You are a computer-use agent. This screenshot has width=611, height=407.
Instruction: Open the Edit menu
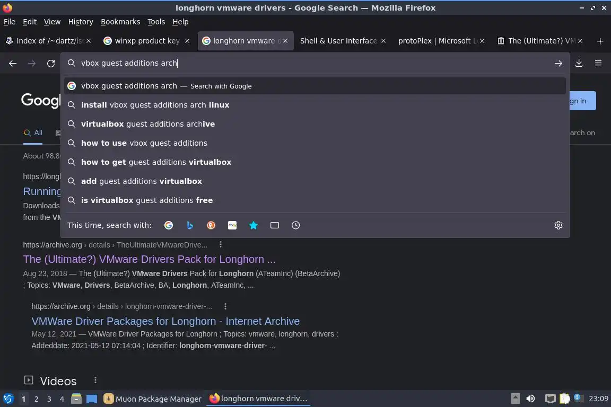[x=30, y=22]
